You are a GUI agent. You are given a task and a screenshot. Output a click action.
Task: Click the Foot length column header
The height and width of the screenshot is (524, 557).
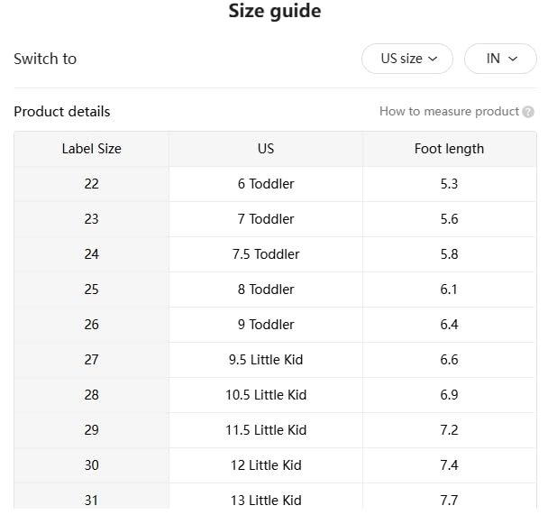pos(449,149)
